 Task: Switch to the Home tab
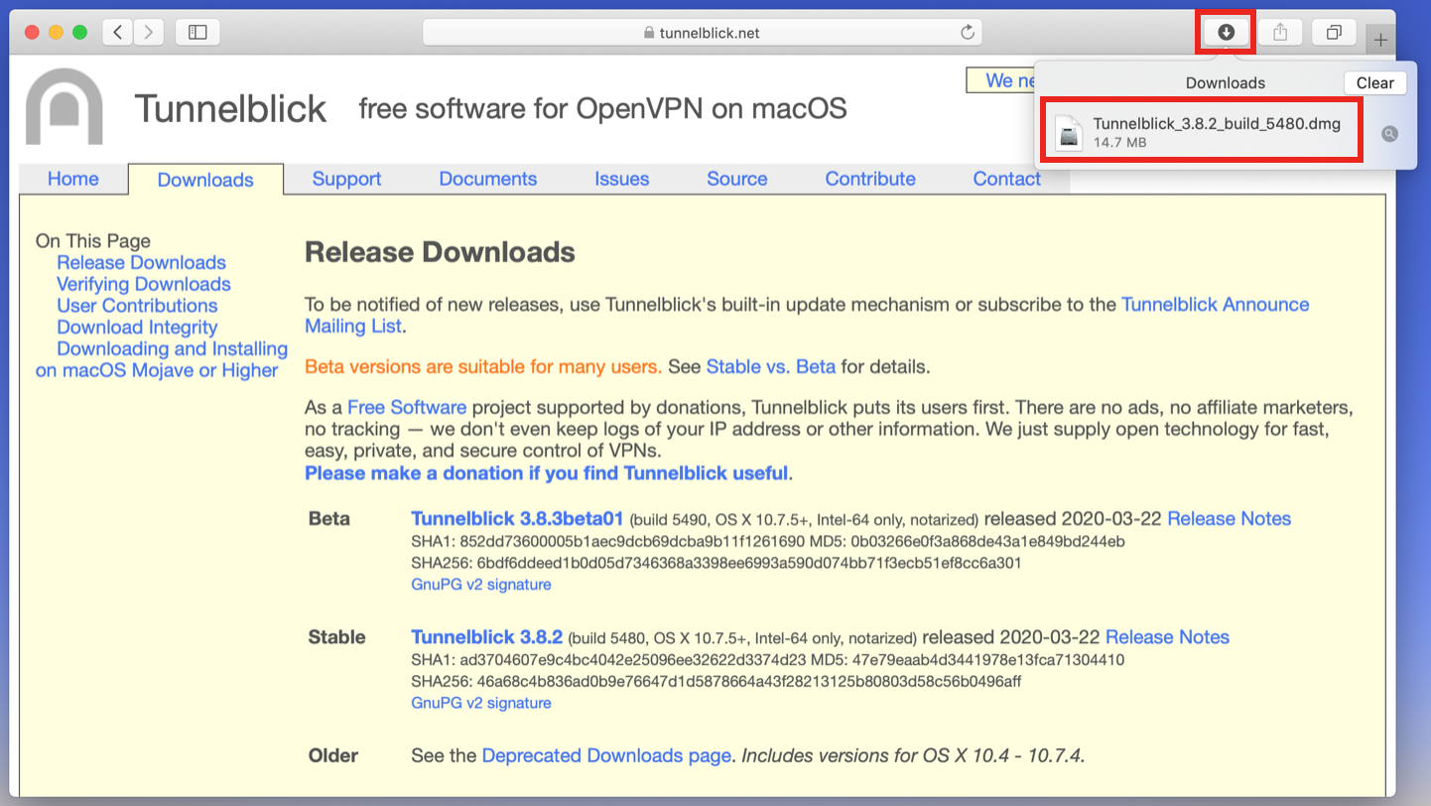click(73, 179)
